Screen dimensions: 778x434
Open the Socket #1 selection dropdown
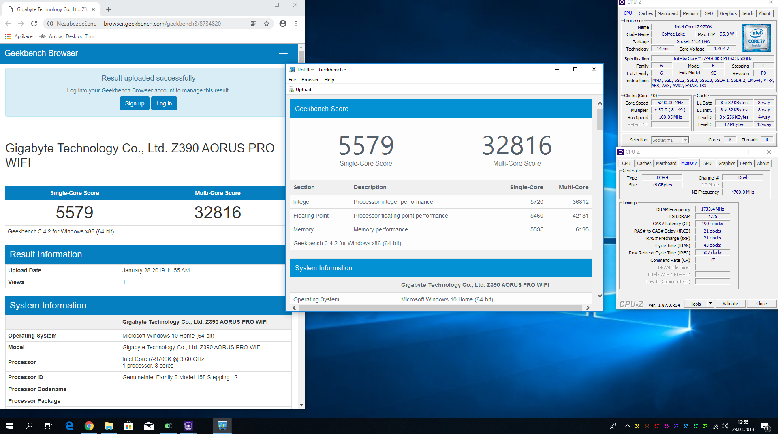tap(670, 140)
